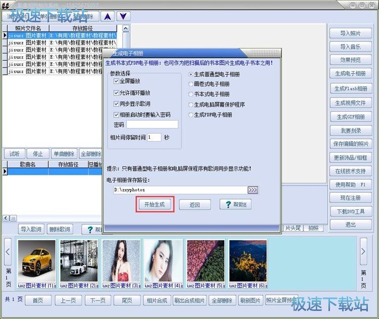Click the 导入照片 button on right panel
This screenshot has width=379, height=319.
(x=350, y=33)
